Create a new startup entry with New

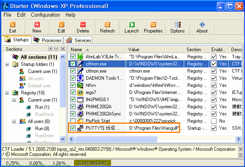[x=37, y=25]
